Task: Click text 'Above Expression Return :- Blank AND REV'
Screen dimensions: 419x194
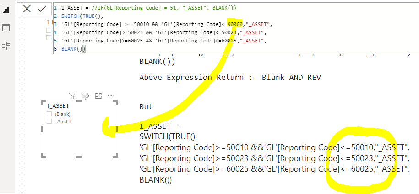Action: (230, 78)
